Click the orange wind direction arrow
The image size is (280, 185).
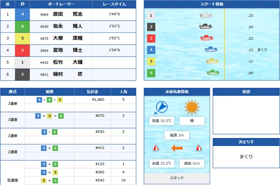tap(177, 149)
